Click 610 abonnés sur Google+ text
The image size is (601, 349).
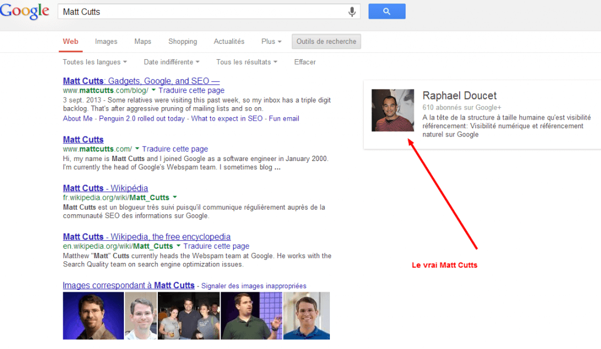tap(461, 107)
